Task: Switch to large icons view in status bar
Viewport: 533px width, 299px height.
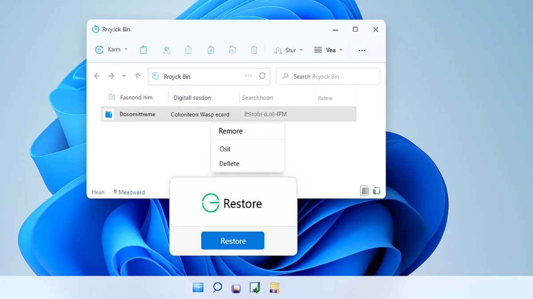Action: pyautogui.click(x=377, y=191)
